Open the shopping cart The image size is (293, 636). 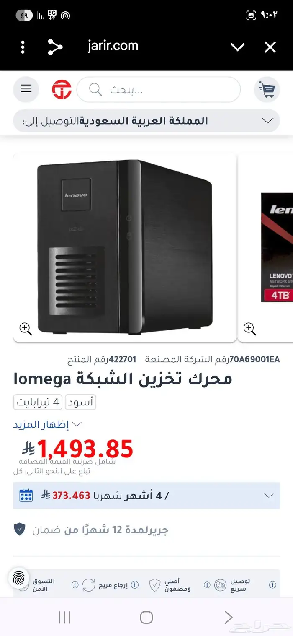click(x=267, y=89)
